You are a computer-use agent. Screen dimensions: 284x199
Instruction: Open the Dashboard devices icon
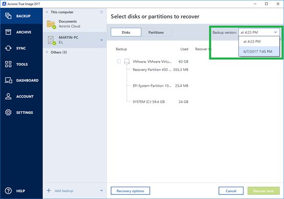click(x=8, y=80)
